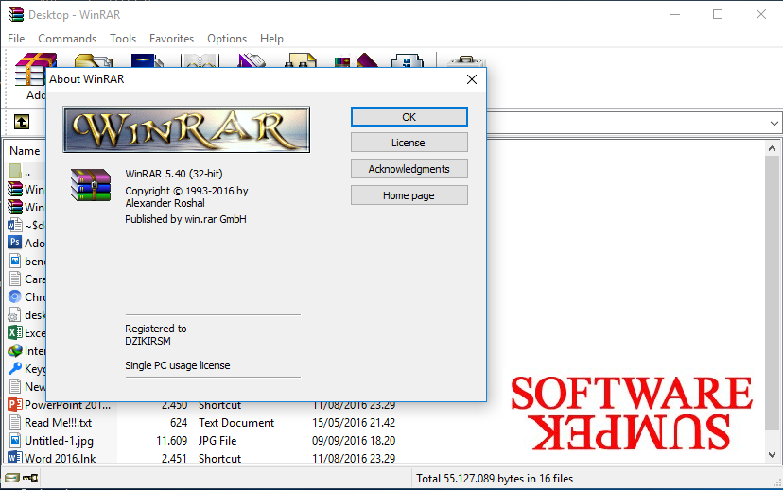Click the file list scrollbar up arrow

(x=772, y=148)
